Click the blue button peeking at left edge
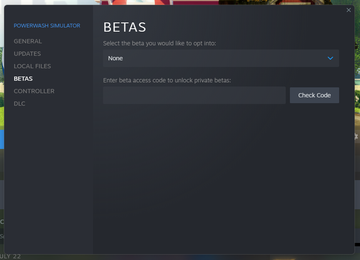360x260 pixels. pos(2,139)
